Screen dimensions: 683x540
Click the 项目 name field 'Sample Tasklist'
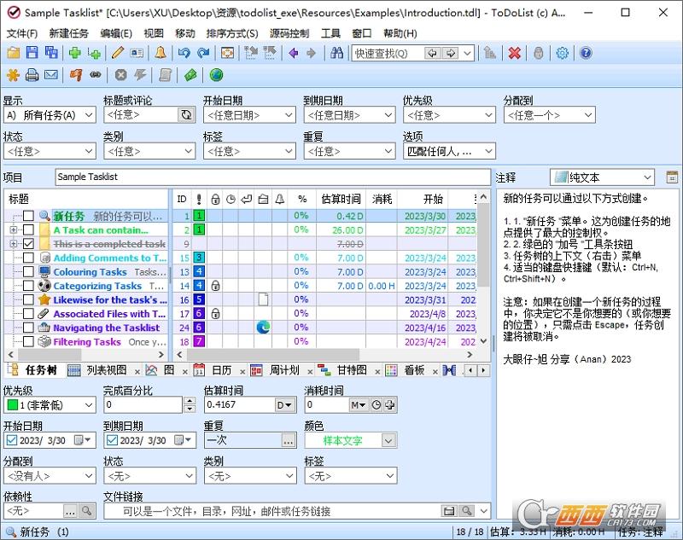pyautogui.click(x=273, y=177)
